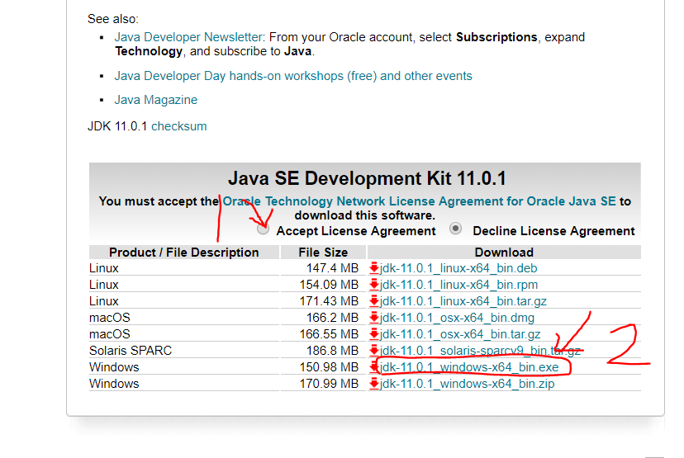Click the '171.43 MB' file size cell
Screen dimensions: 684x458
323,301
